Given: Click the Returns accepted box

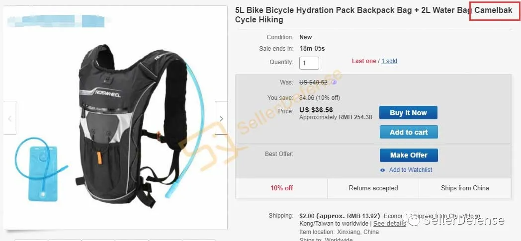Looking at the screenshot, I should click(x=373, y=188).
